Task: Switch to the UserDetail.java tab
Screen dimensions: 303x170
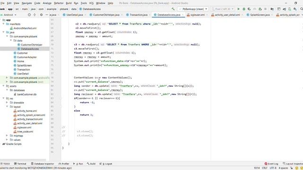Action: point(75,15)
